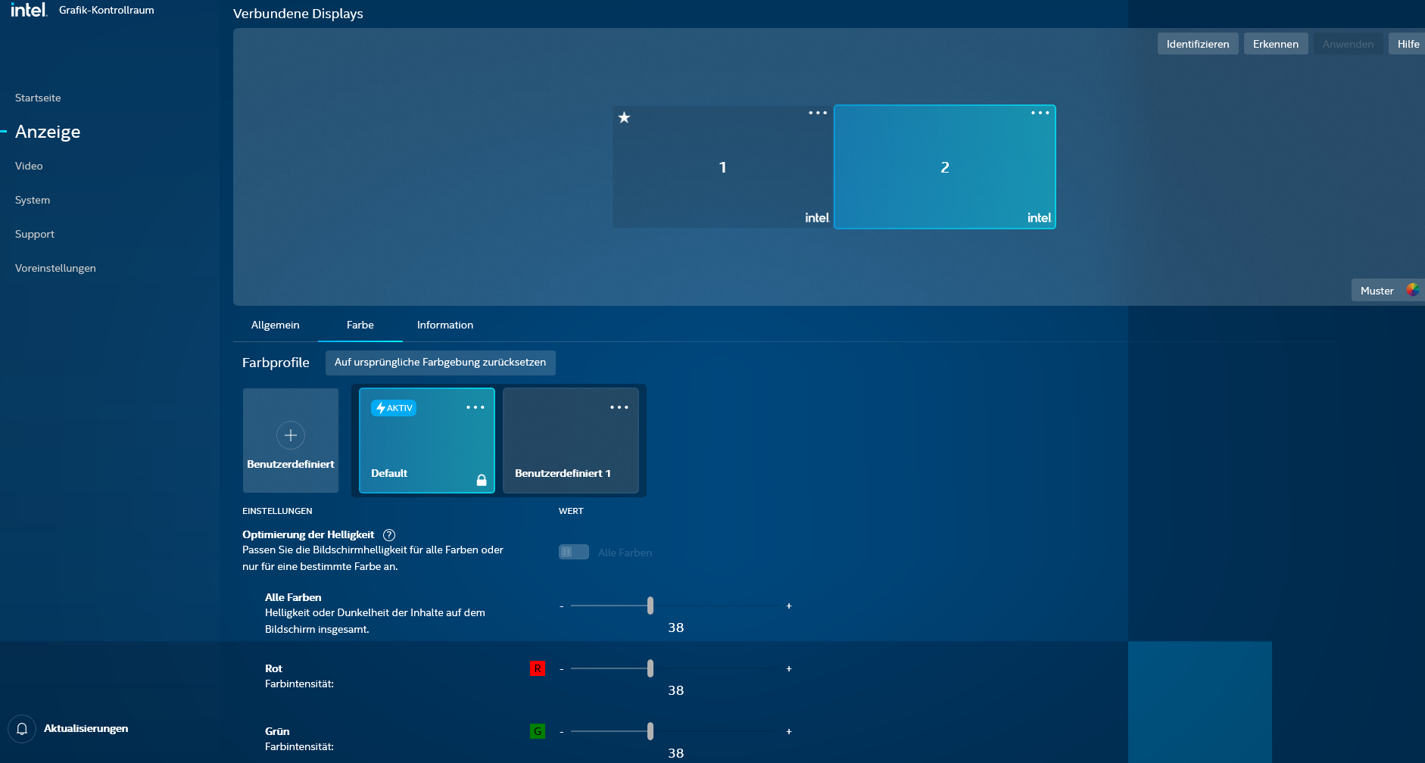Click the Anwenden button
The height and width of the screenshot is (763, 1425).
(x=1348, y=44)
